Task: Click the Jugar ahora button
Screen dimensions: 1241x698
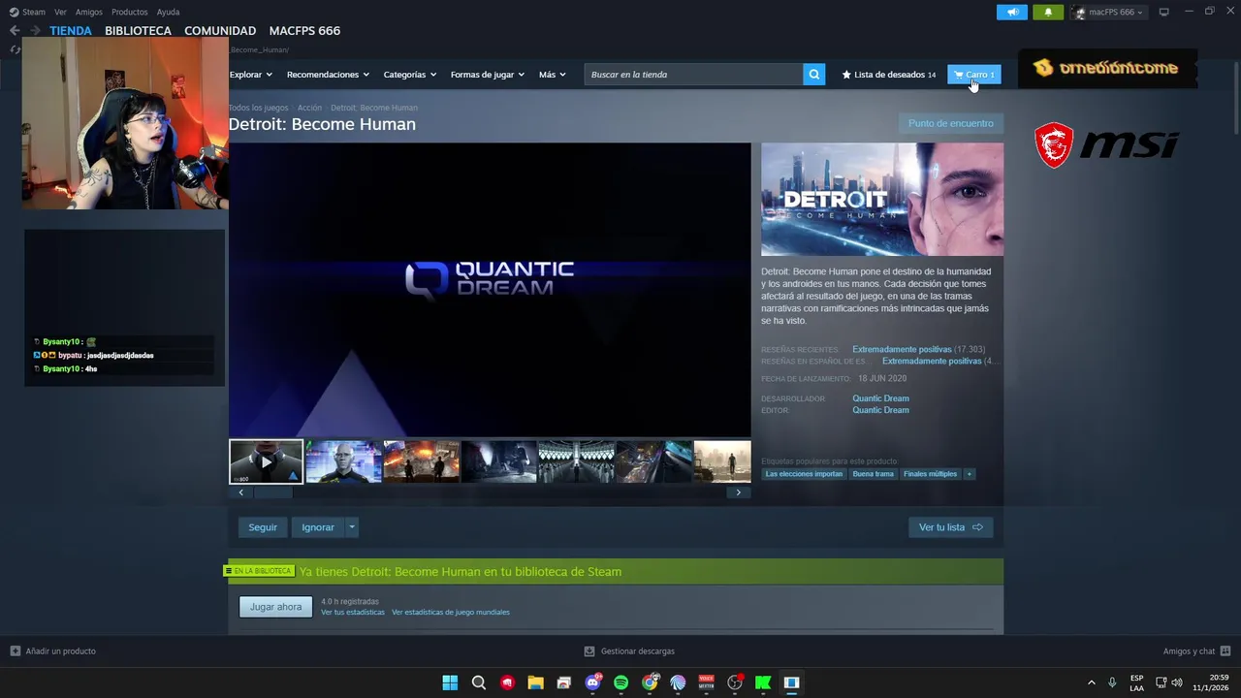Action: pos(276,607)
